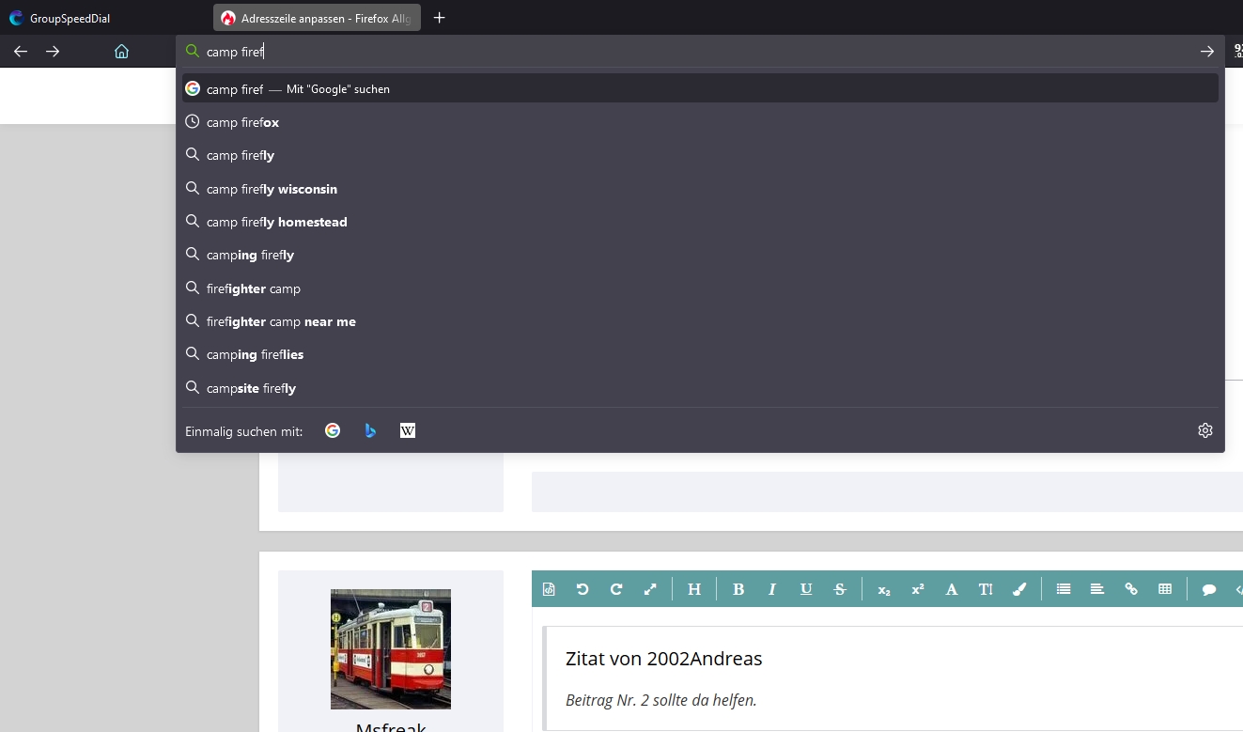
Task: Search once with Wikipedia engine icon
Action: tap(408, 430)
